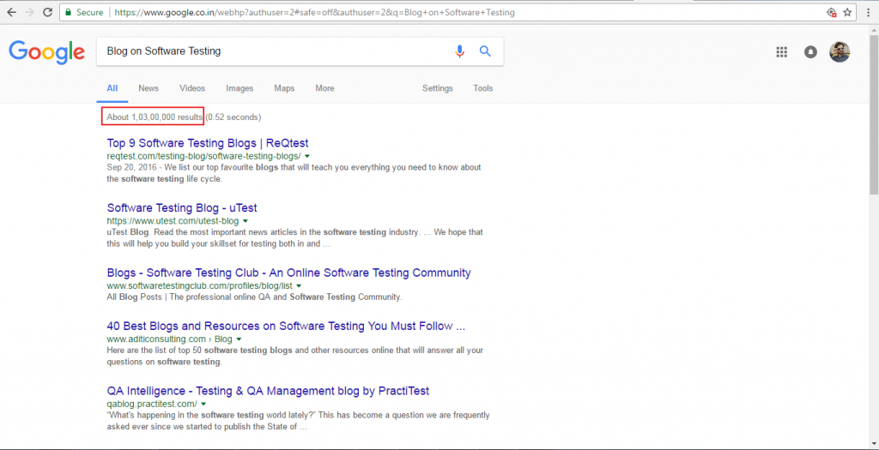The width and height of the screenshot is (879, 450).
Task: Reload the page with refresh icon
Action: pos(48,12)
